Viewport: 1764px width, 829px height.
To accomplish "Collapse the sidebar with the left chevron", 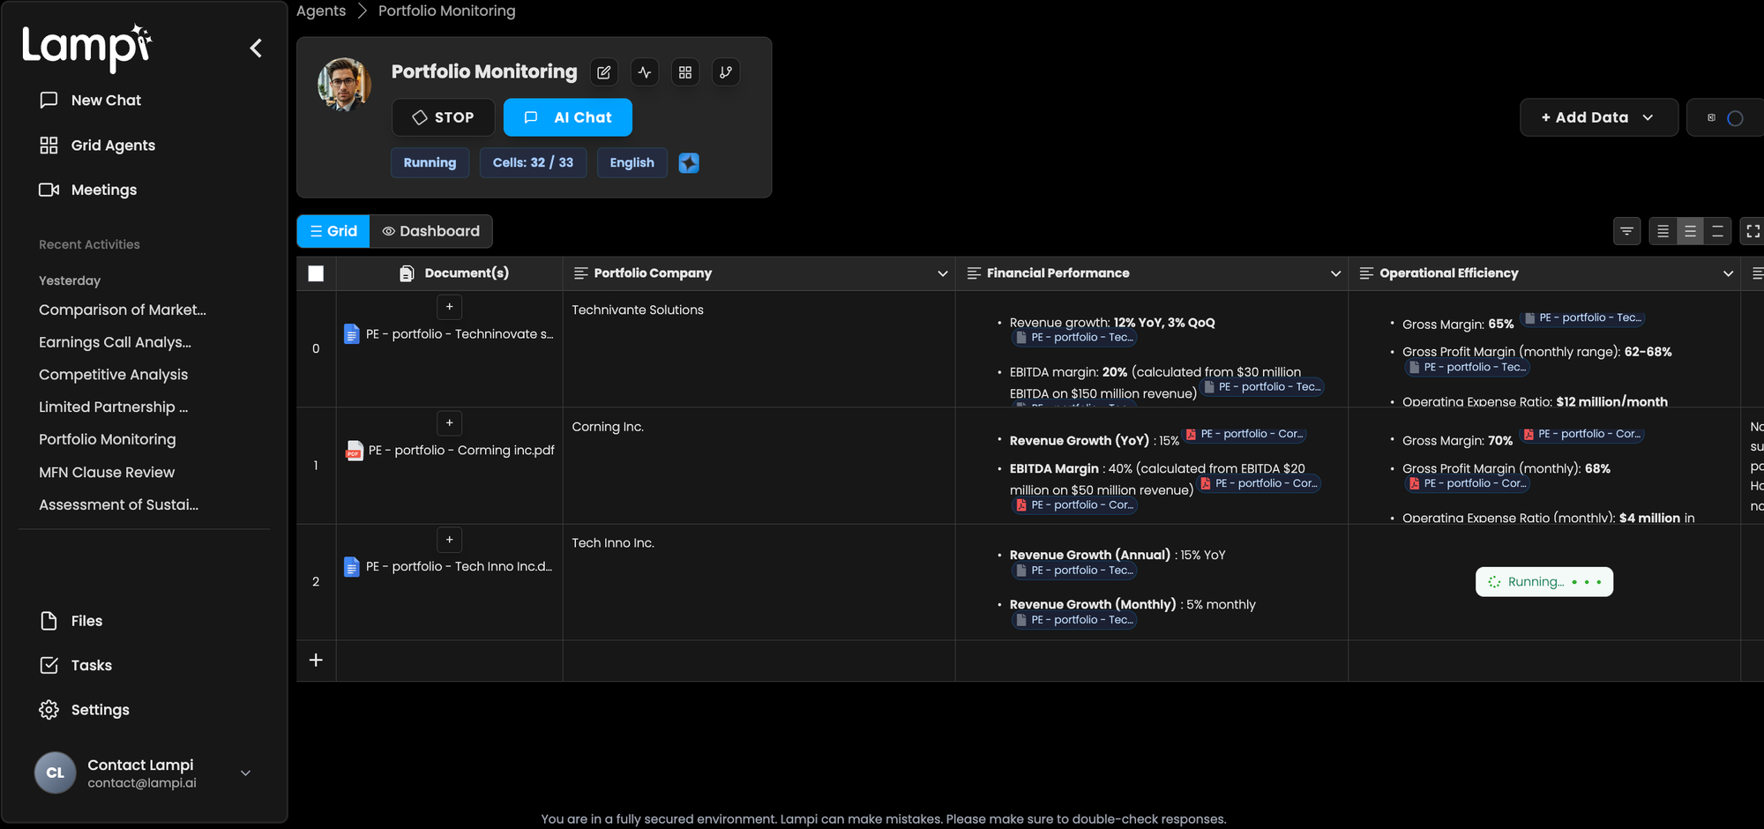I will [x=256, y=48].
